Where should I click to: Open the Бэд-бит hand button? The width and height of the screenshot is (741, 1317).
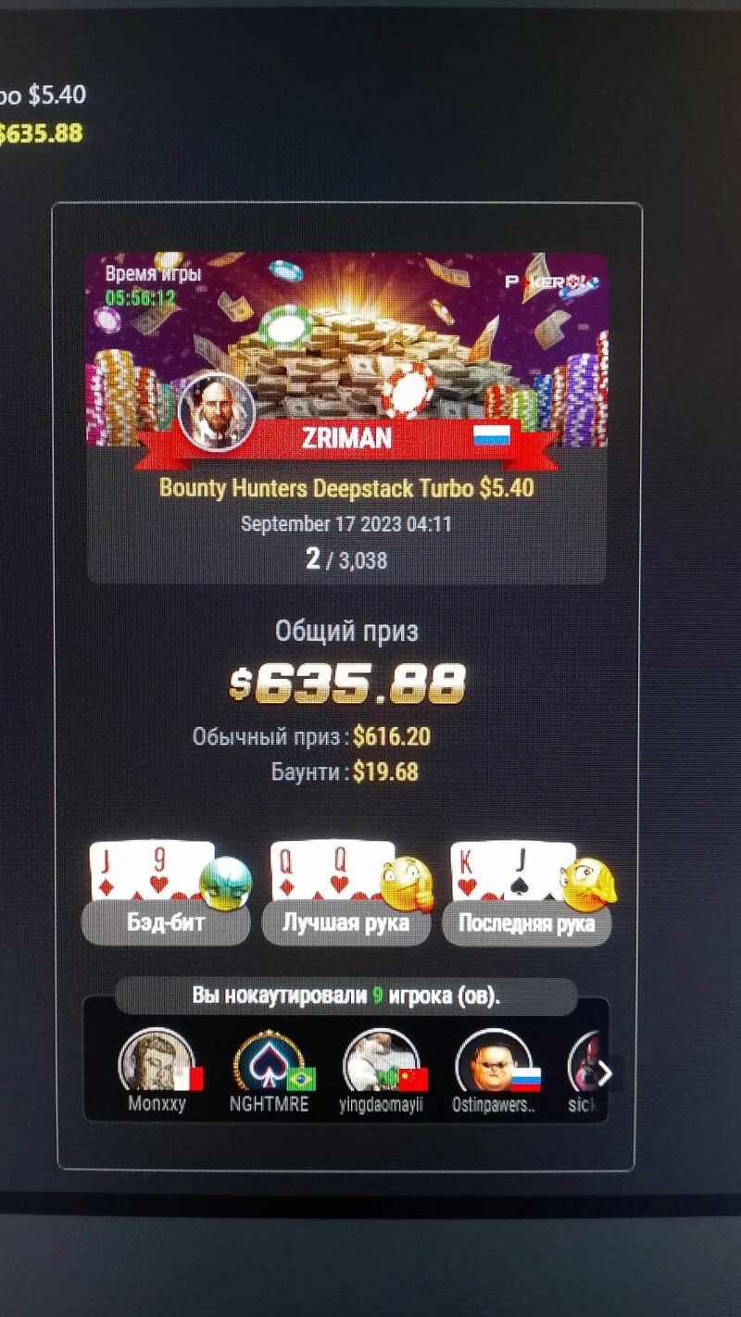[x=166, y=923]
